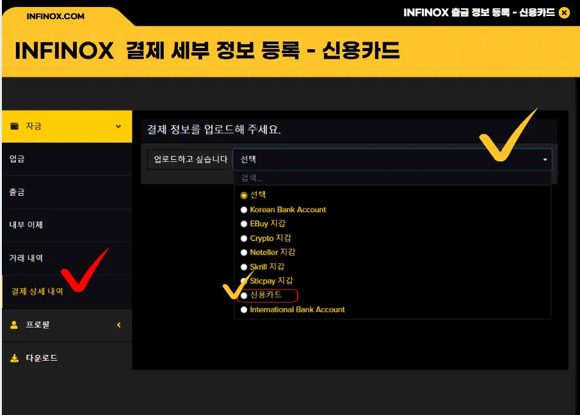Image resolution: width=580 pixels, height=415 pixels.
Task: Click the 검색... search field in dropdown
Action: [x=392, y=178]
